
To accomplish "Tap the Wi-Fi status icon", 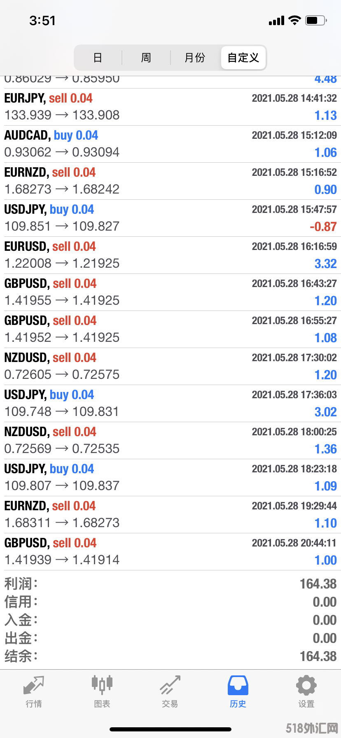I will coord(294,20).
